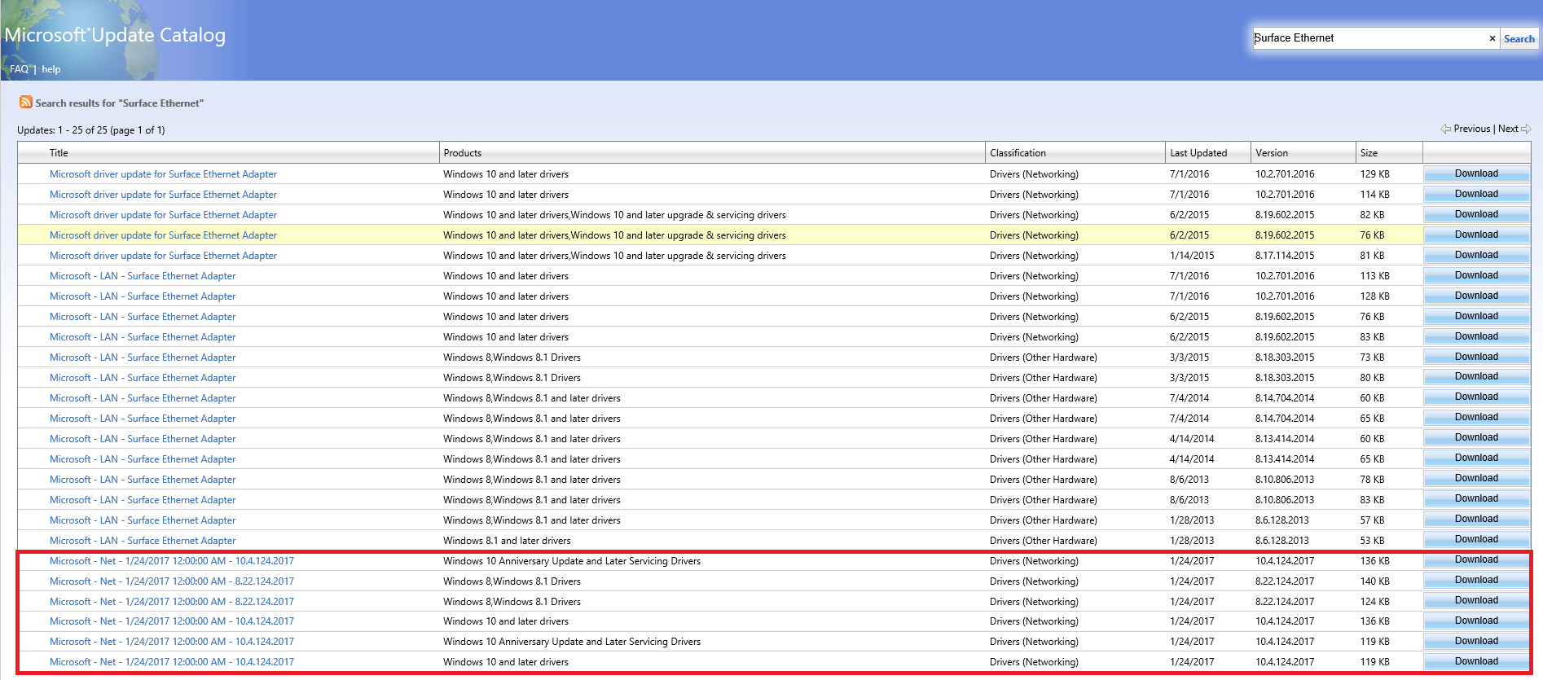Sort results by the Title column
1543x680 pixels.
pyautogui.click(x=59, y=153)
